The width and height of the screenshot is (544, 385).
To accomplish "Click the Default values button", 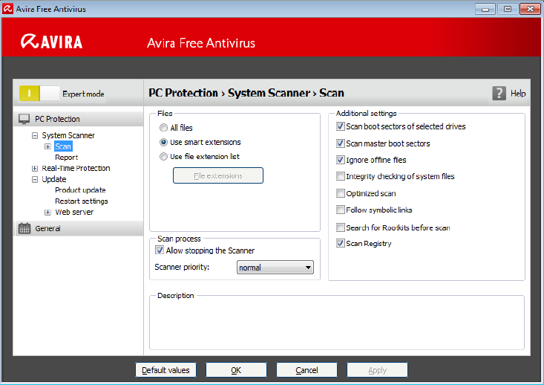I will tap(166, 370).
